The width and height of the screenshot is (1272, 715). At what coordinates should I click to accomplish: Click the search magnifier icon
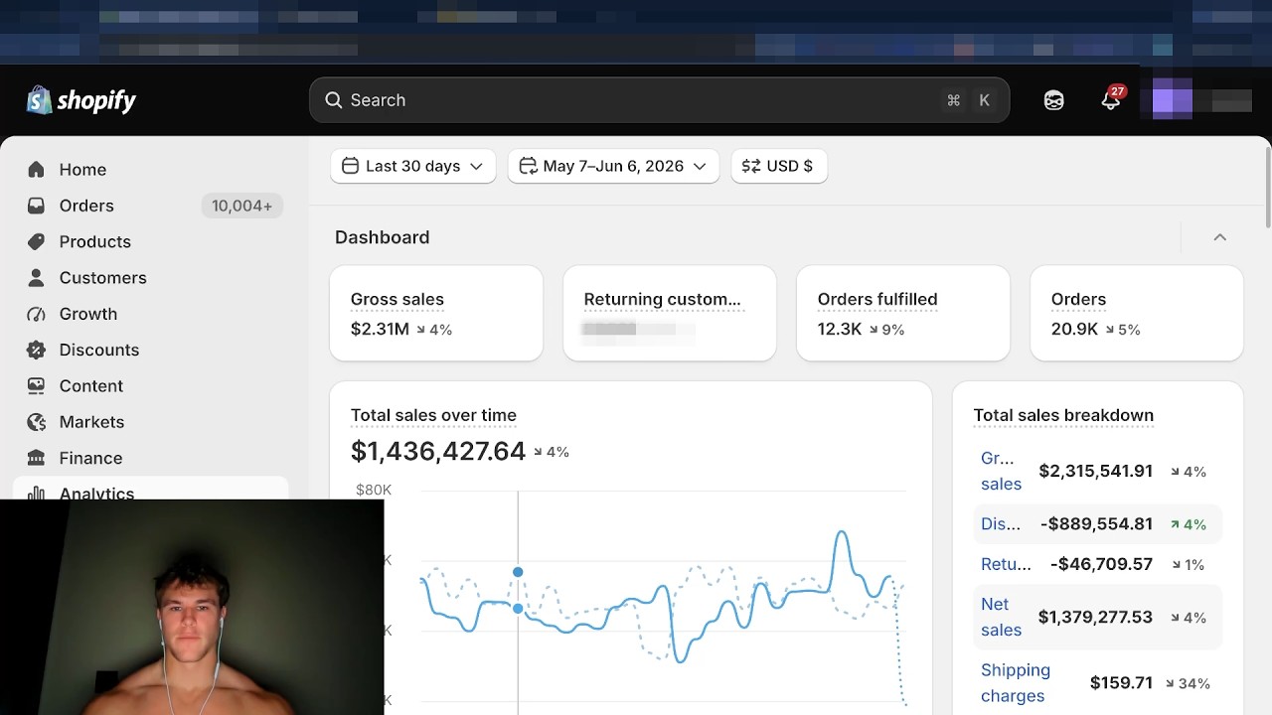pos(334,100)
